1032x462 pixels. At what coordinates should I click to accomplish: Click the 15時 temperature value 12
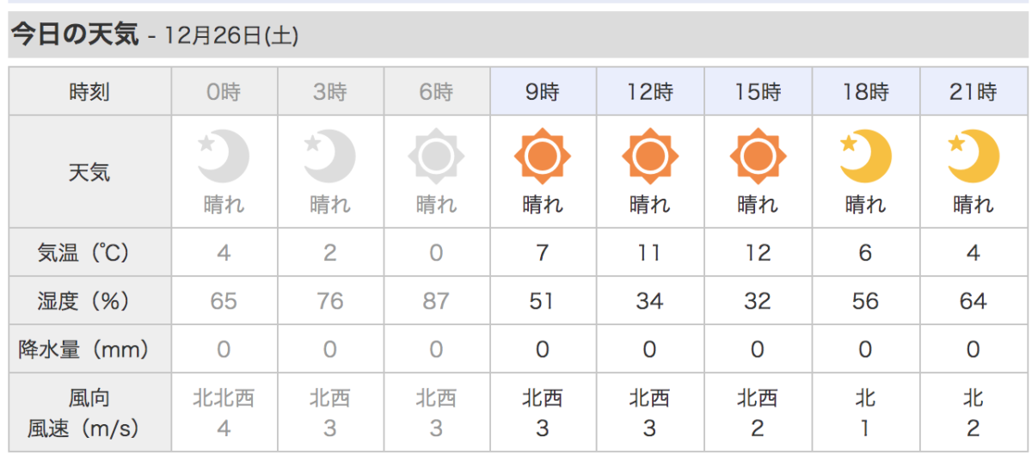(x=758, y=253)
